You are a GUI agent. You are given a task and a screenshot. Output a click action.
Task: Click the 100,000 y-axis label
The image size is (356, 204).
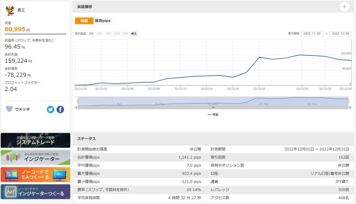click(x=346, y=53)
